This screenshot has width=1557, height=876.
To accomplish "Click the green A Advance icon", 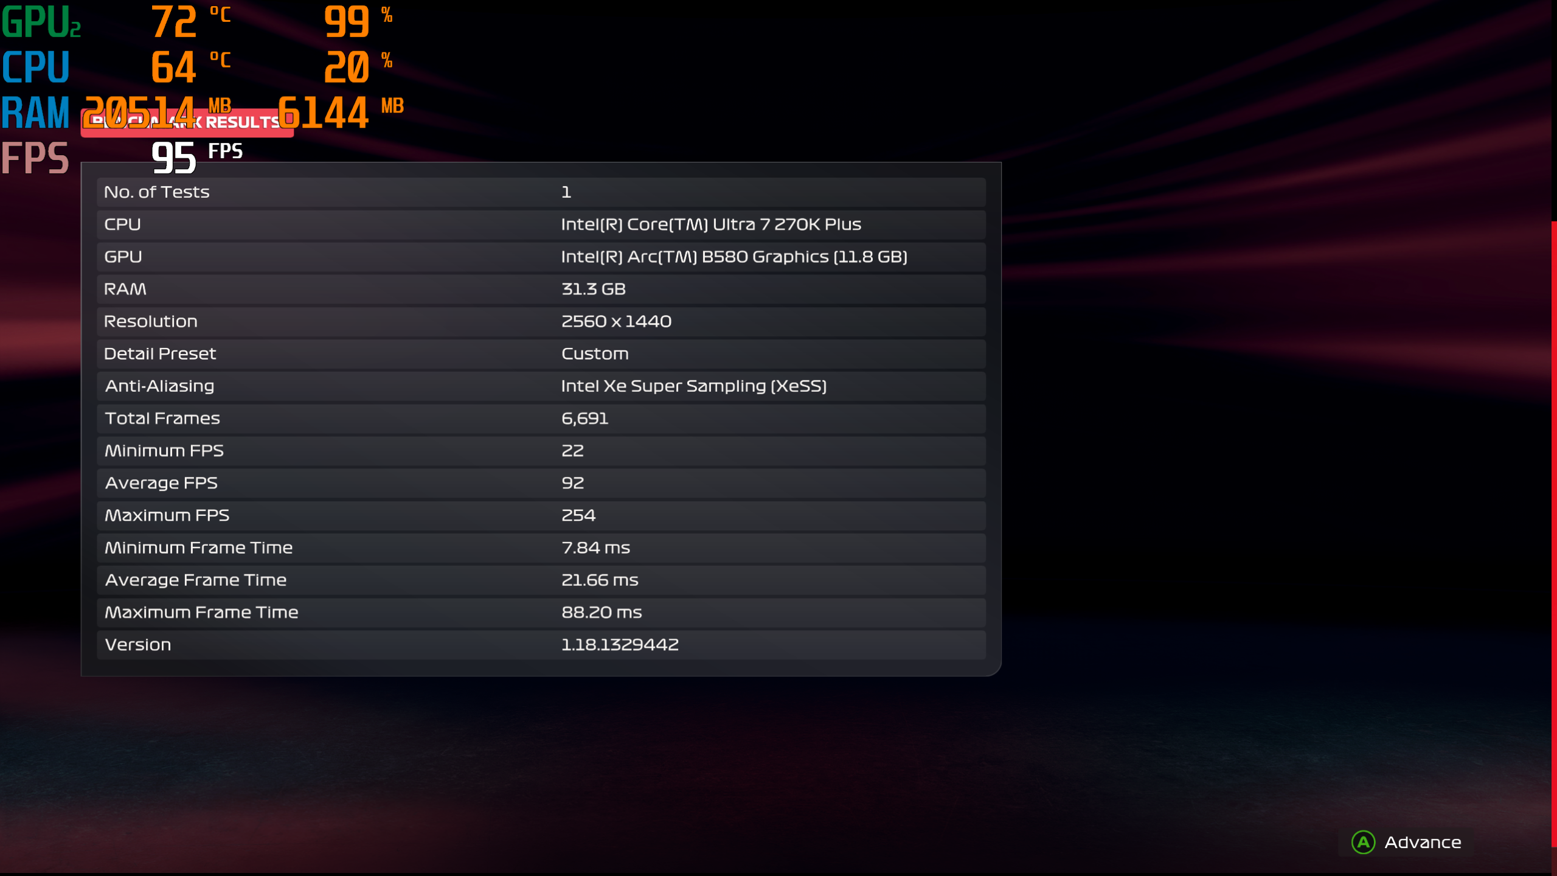I will coord(1363,843).
